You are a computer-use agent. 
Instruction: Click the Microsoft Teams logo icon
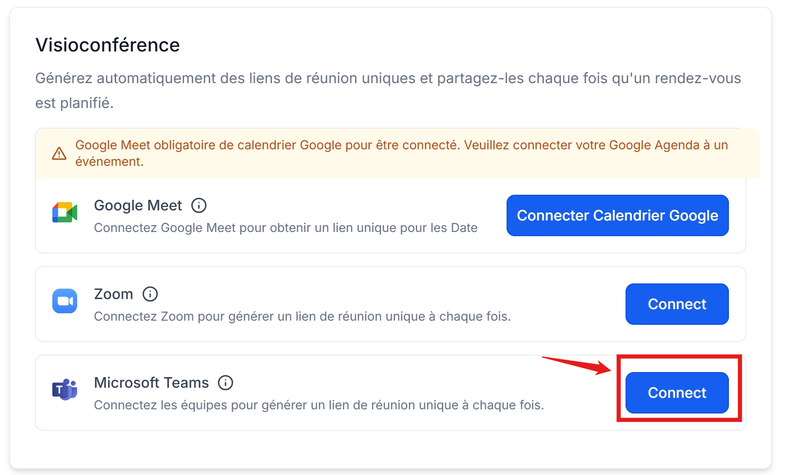click(65, 390)
